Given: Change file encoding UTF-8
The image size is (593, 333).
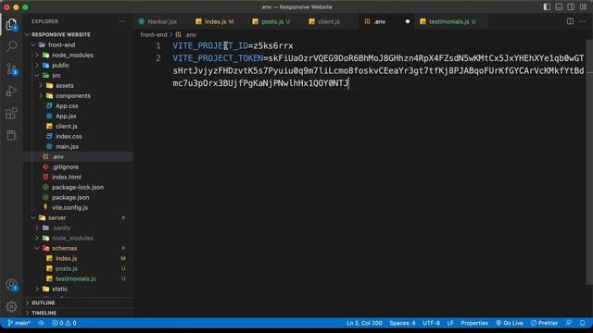Looking at the screenshot, I should click(431, 323).
